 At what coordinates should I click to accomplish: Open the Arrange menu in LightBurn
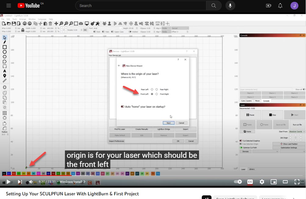coord(23,19)
